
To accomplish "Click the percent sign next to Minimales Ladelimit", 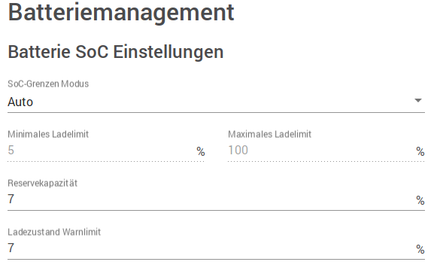I will 201,151.
